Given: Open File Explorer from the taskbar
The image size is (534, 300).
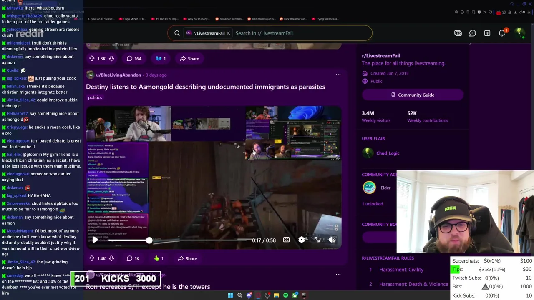Looking at the screenshot, I should (x=276, y=295).
